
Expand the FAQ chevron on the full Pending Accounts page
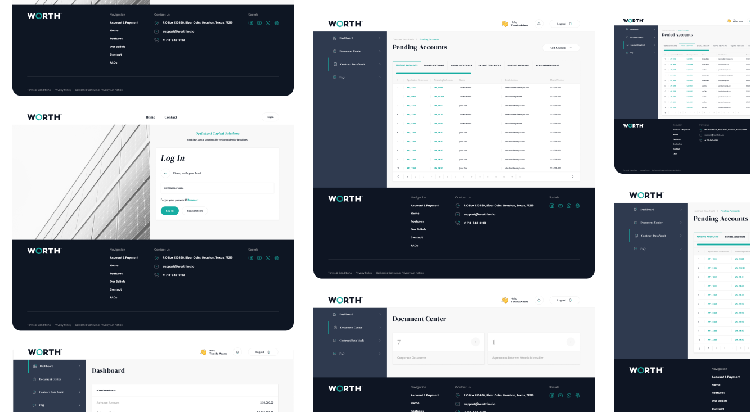[380, 77]
